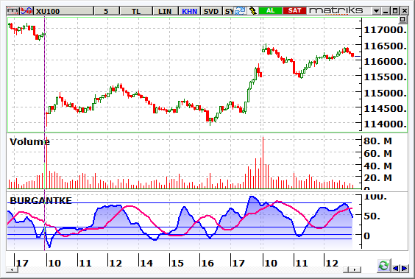Click the Volume pane label
The width and height of the screenshot is (415, 279).
coord(29,142)
